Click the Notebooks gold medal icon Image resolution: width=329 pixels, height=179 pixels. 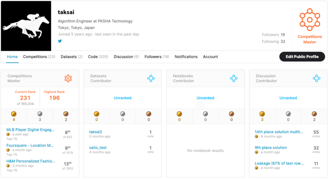click(179, 114)
